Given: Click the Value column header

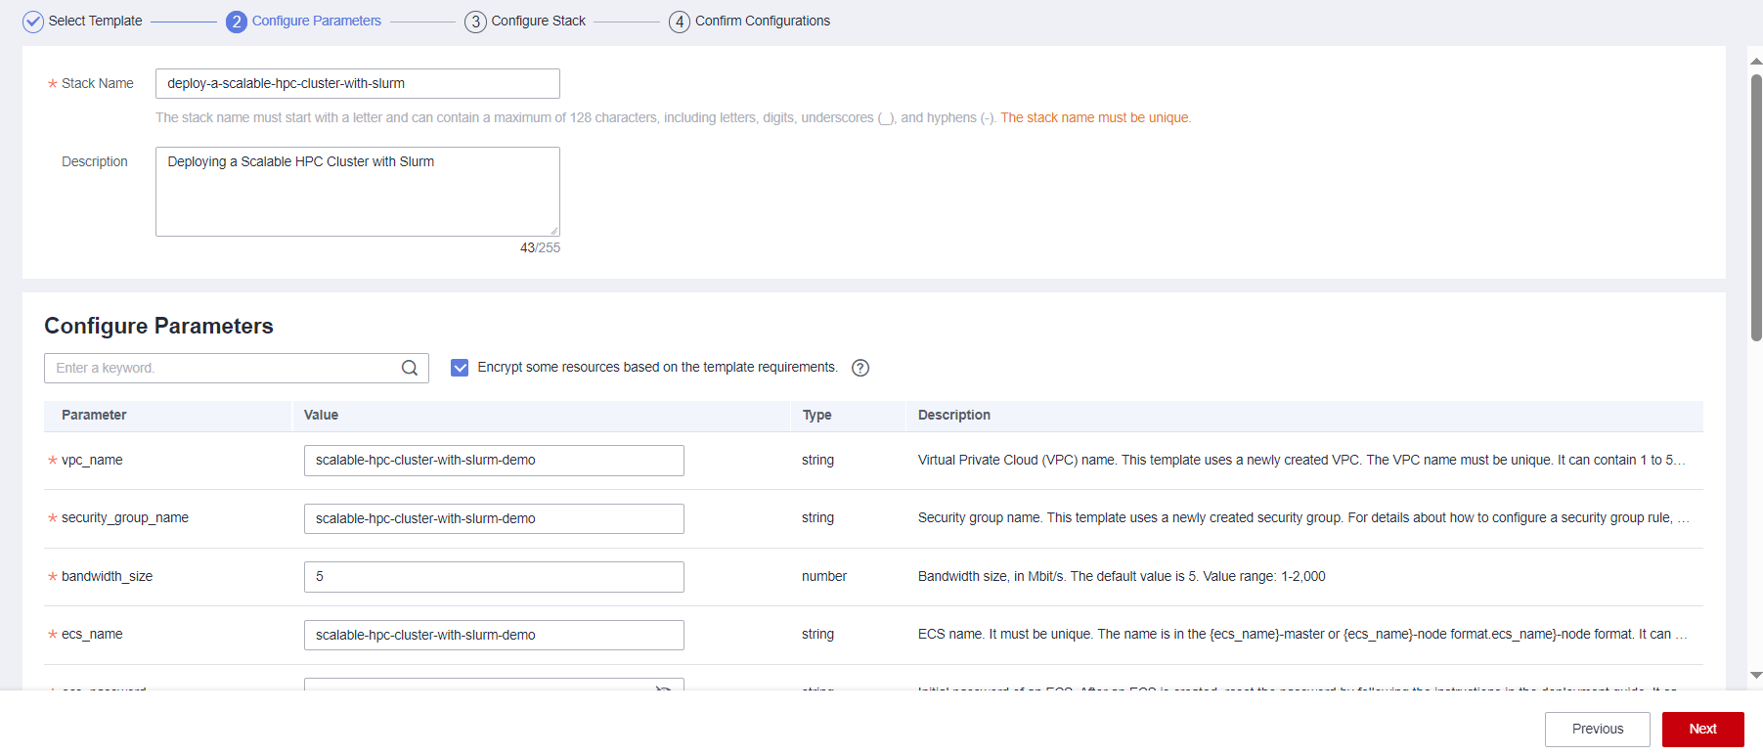Looking at the screenshot, I should [321, 415].
